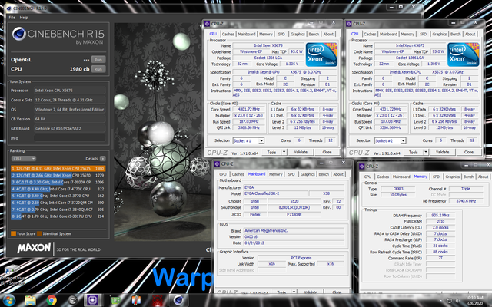This screenshot has width=492, height=307.
Task: Click the drive shortcut icon on the desktop
Action: [12, 269]
